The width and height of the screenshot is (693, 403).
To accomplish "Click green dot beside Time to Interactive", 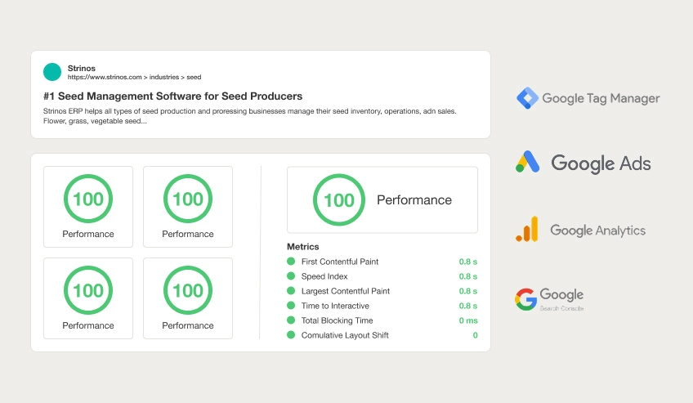I will coord(291,306).
